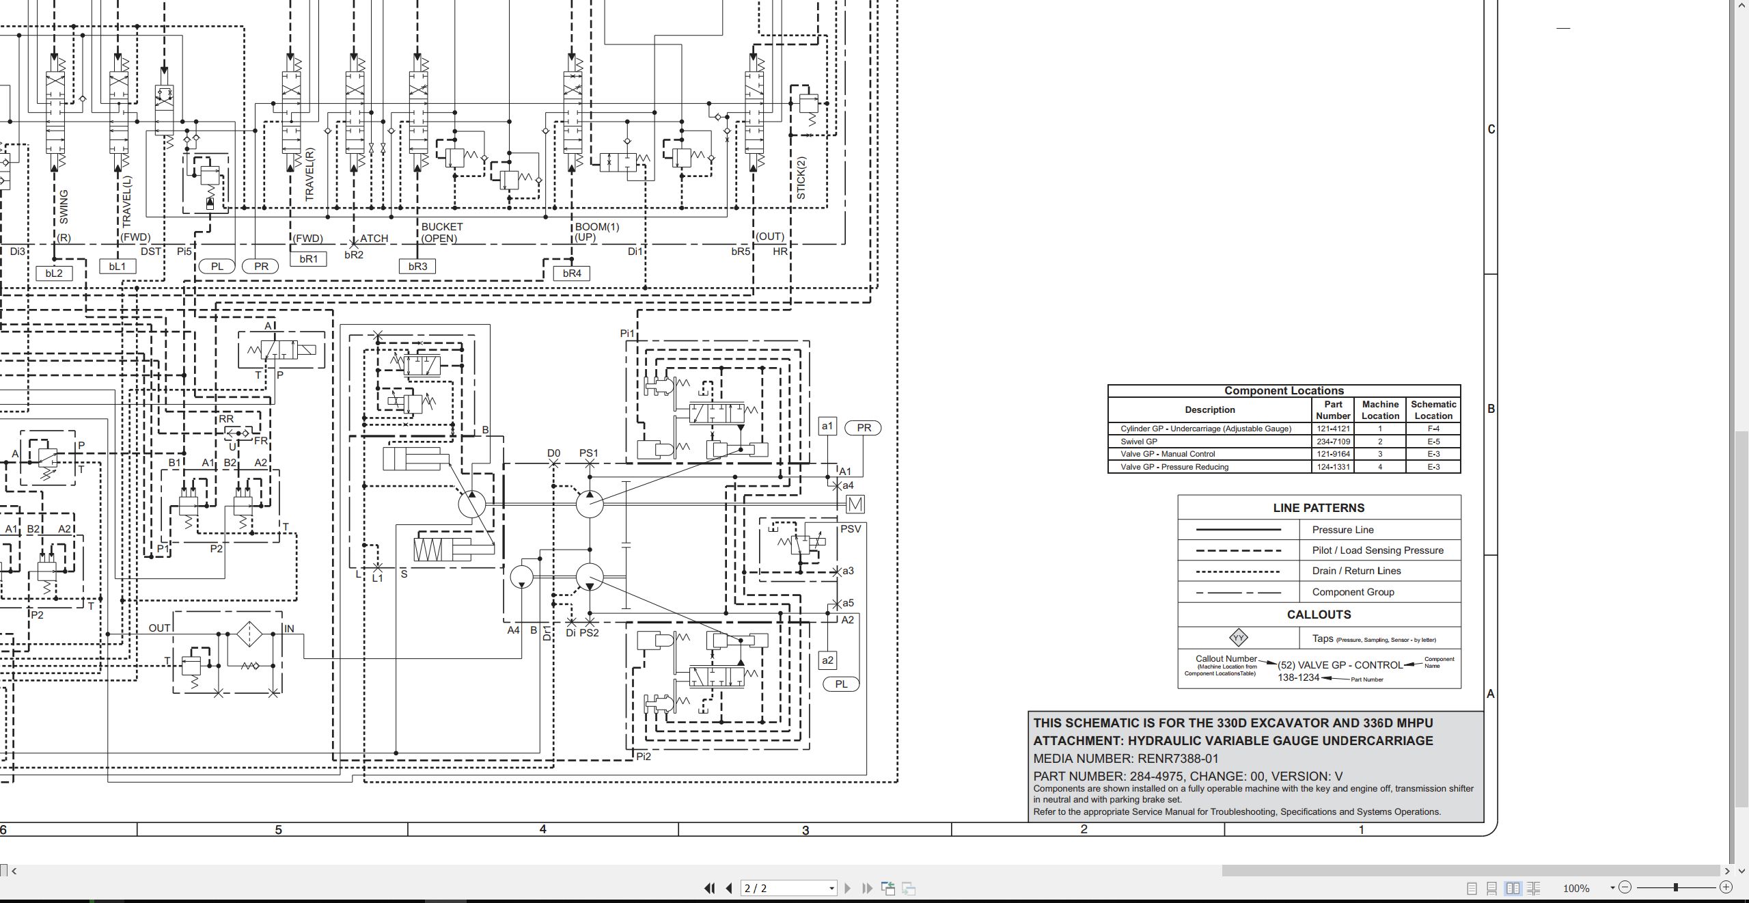Image resolution: width=1749 pixels, height=903 pixels.
Task: Click the zoom slider handle
Action: pos(1675,887)
